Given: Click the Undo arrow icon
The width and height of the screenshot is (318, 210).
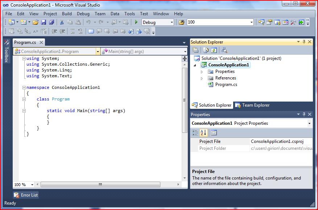Looking at the screenshot, I should 88,22.
